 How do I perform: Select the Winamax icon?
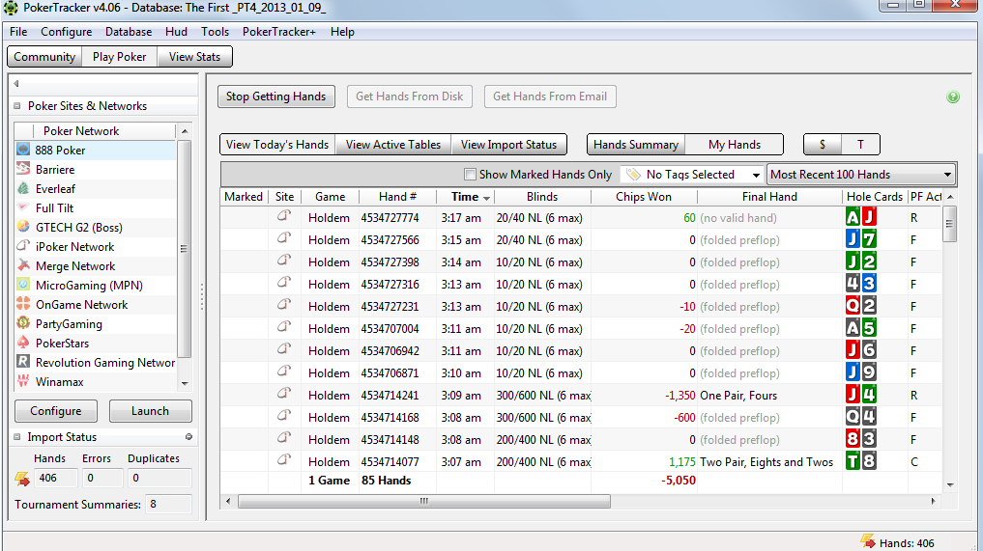(23, 381)
